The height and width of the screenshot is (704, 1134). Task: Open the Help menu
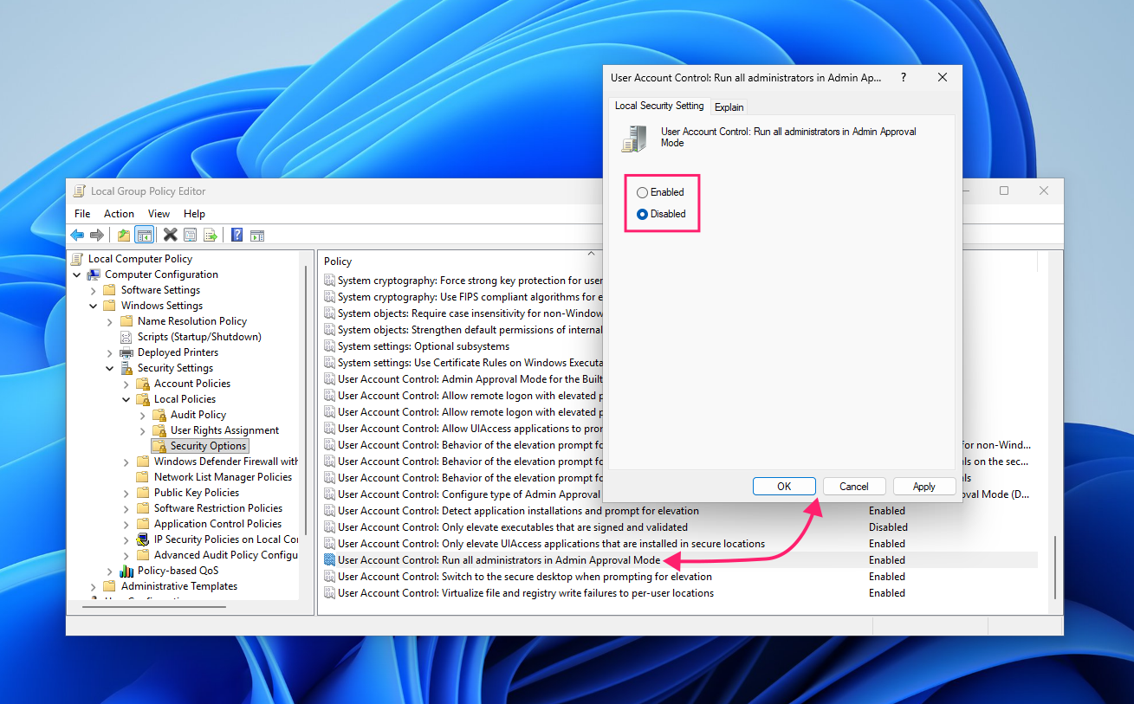(x=194, y=214)
